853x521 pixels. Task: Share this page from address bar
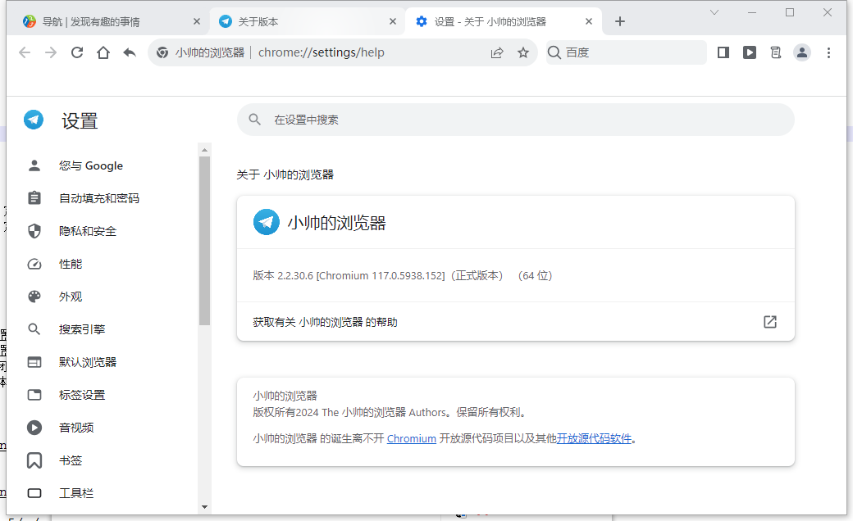pos(497,52)
